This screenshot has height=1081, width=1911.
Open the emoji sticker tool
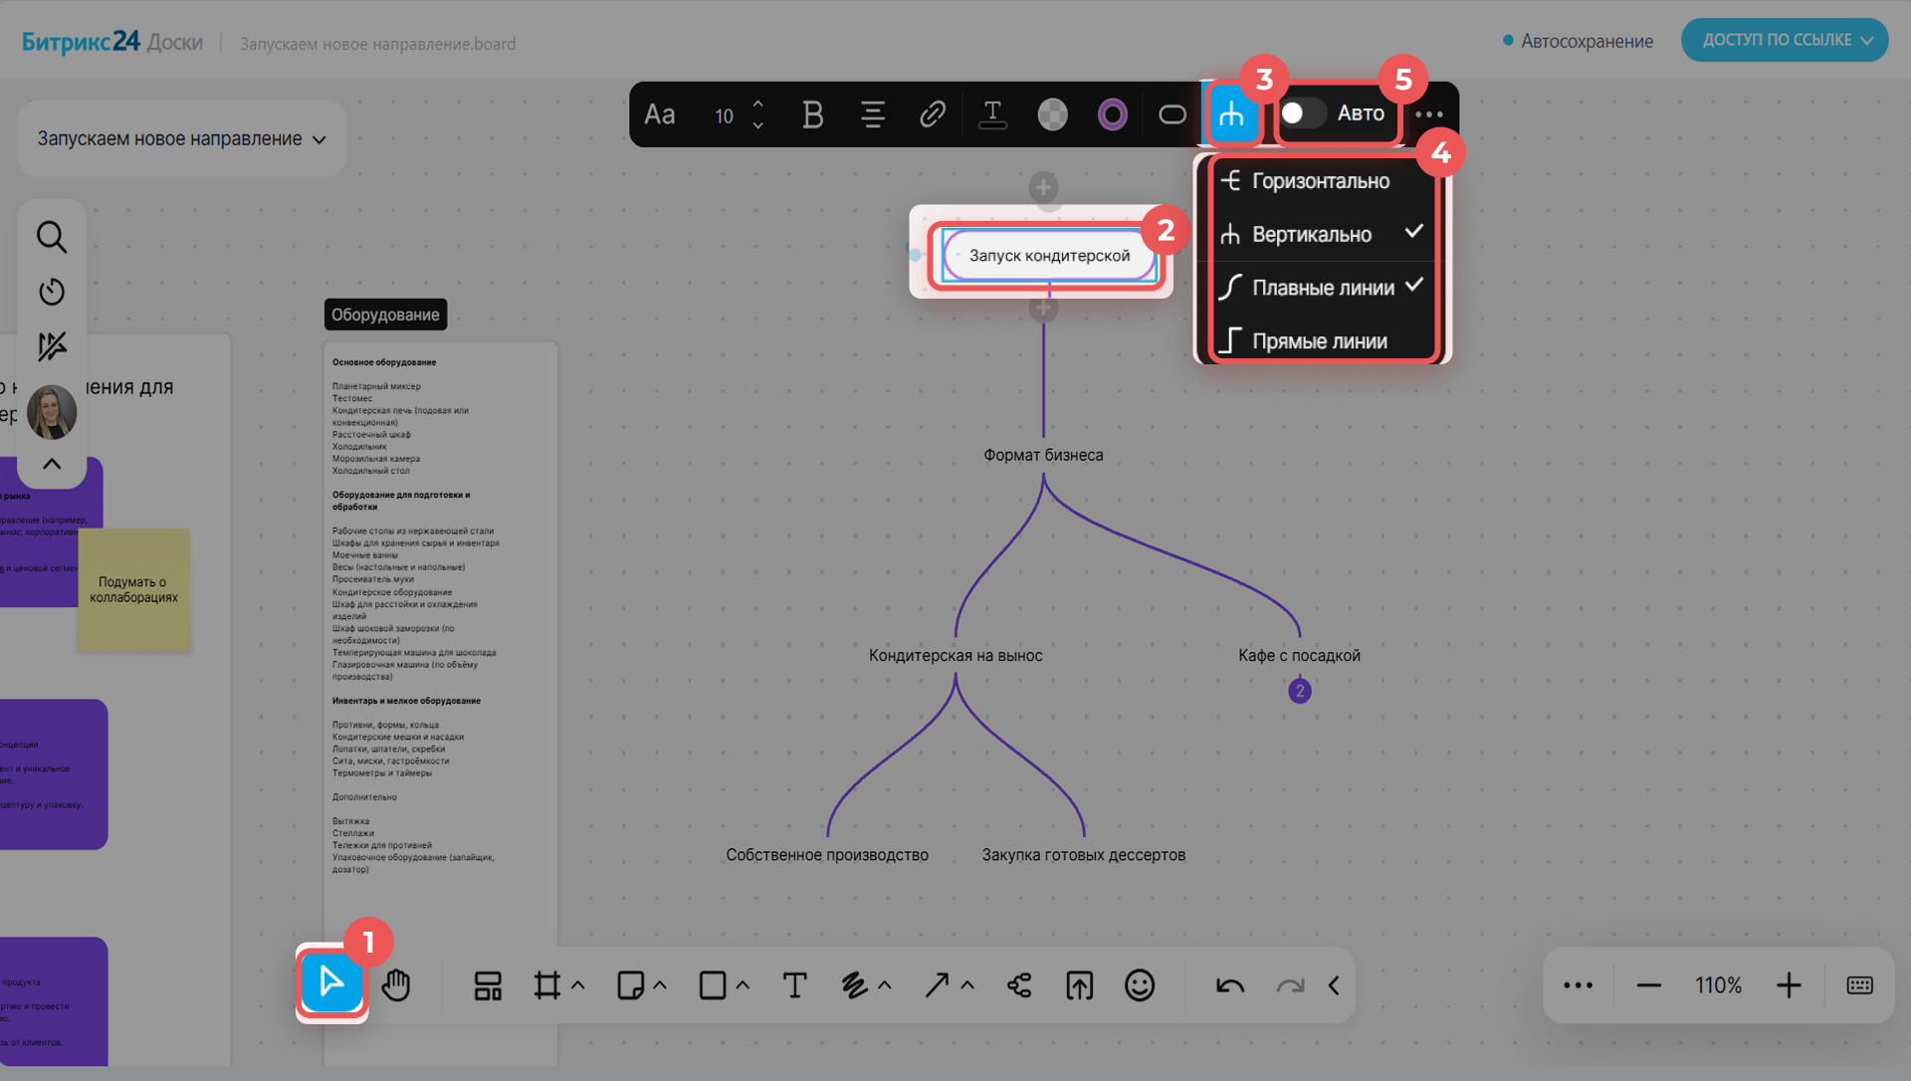click(x=1139, y=985)
